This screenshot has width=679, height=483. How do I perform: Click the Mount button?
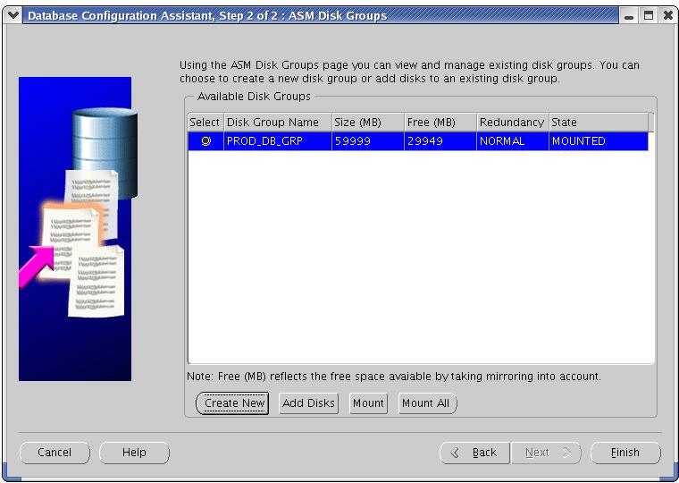[368, 403]
